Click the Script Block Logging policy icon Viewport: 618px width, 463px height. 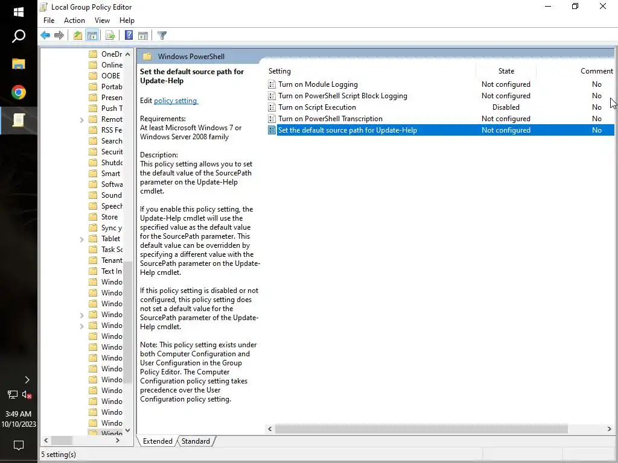[272, 96]
